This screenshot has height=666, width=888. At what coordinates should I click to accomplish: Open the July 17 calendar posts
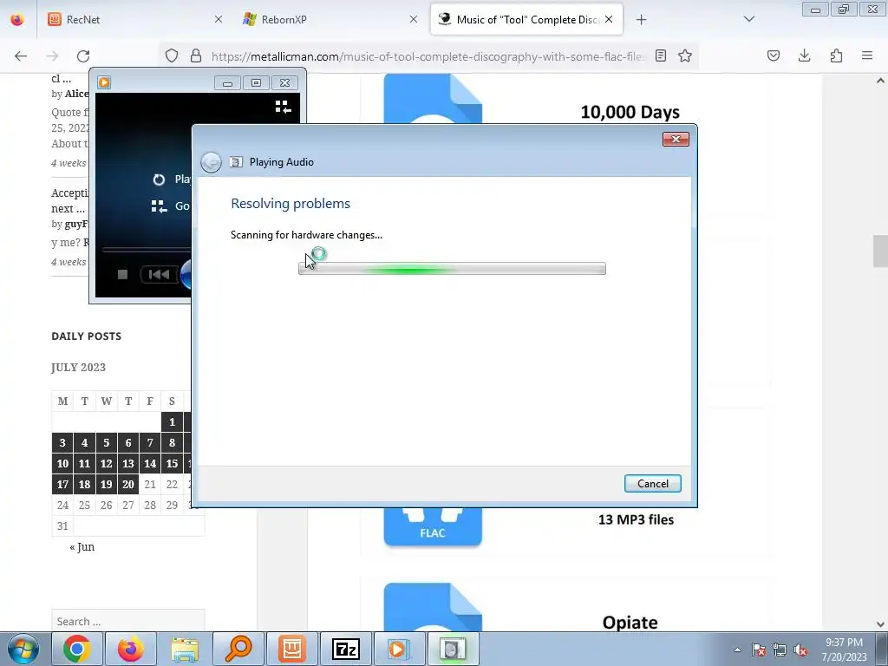point(62,484)
